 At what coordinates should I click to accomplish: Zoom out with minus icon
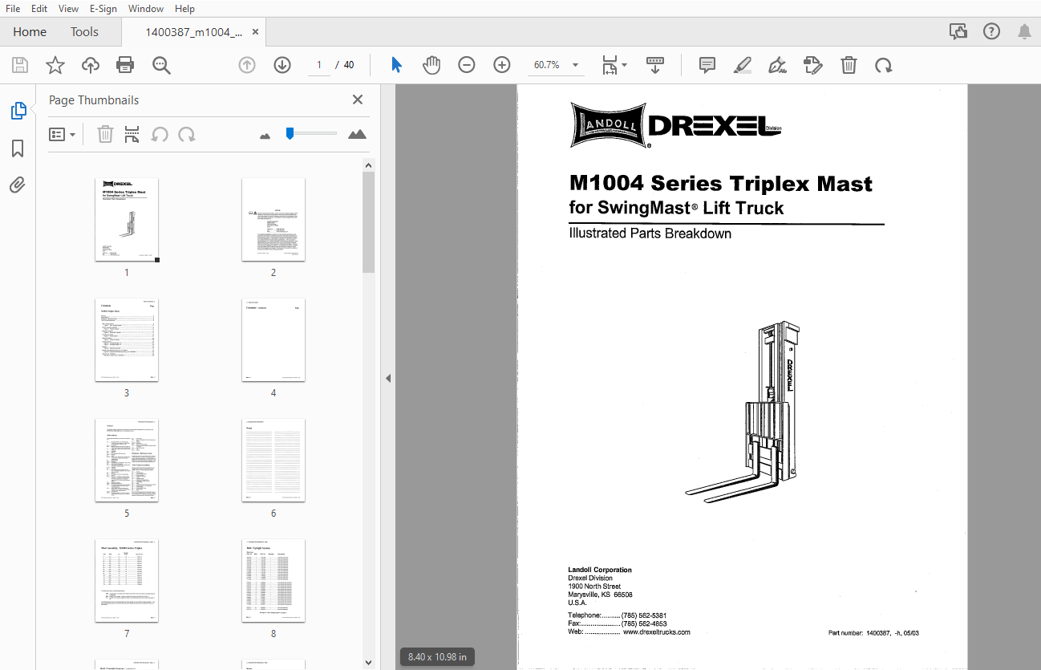[x=467, y=65]
